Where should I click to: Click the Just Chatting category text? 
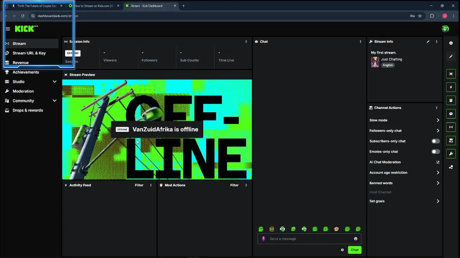[391, 59]
